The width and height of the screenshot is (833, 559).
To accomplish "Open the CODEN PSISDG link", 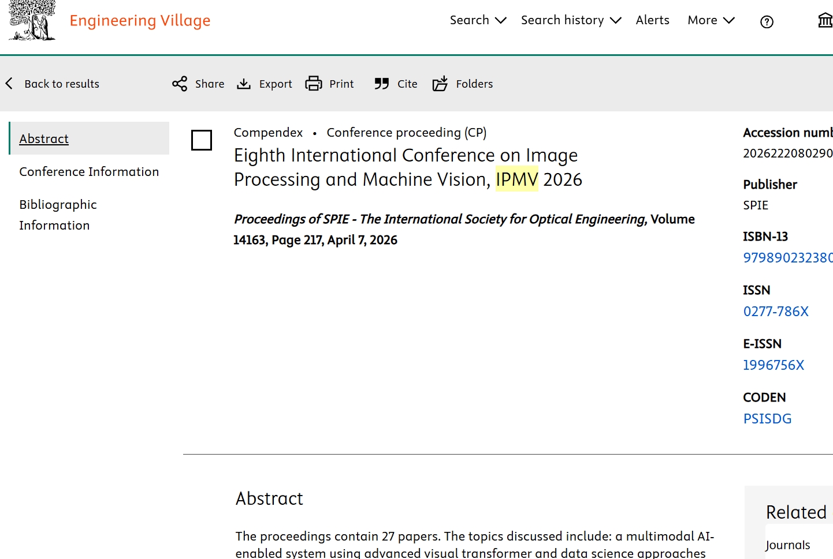I will pyautogui.click(x=767, y=419).
